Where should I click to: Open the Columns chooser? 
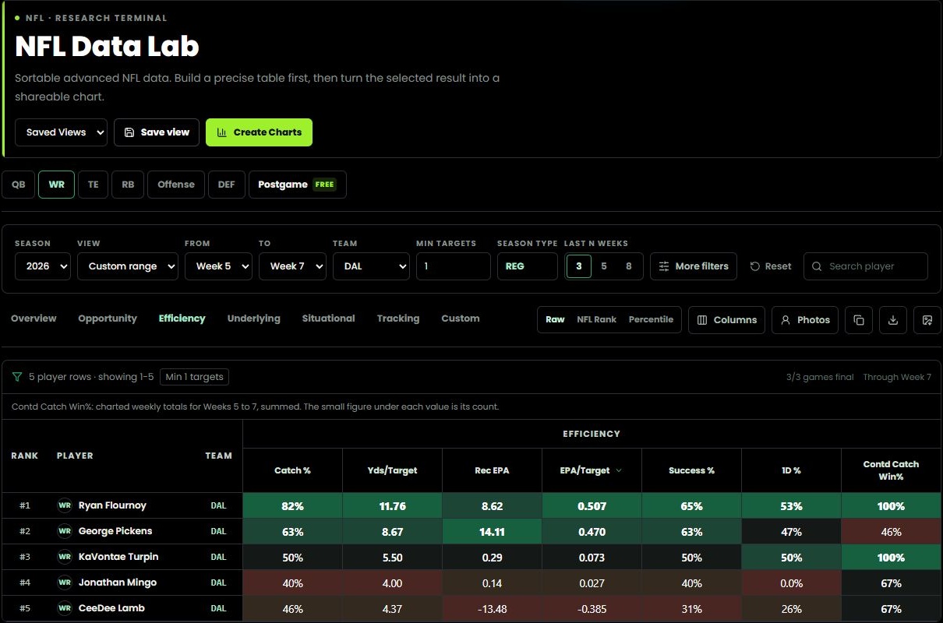[726, 320]
